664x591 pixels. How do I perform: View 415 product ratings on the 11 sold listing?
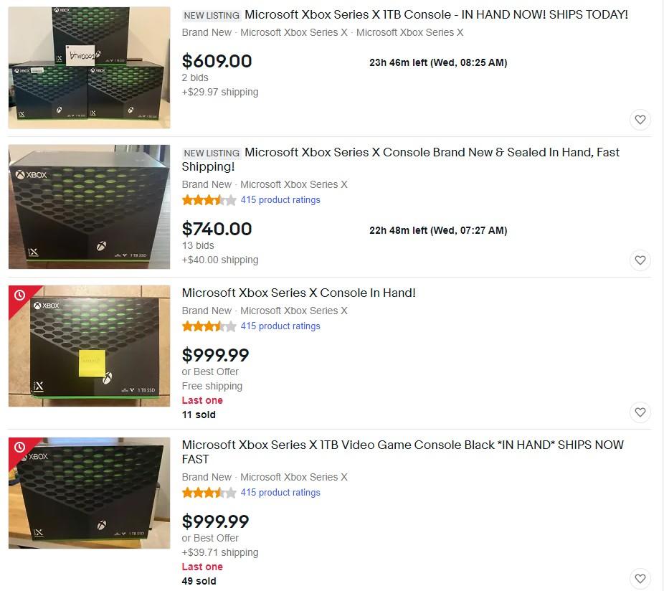[x=280, y=326]
